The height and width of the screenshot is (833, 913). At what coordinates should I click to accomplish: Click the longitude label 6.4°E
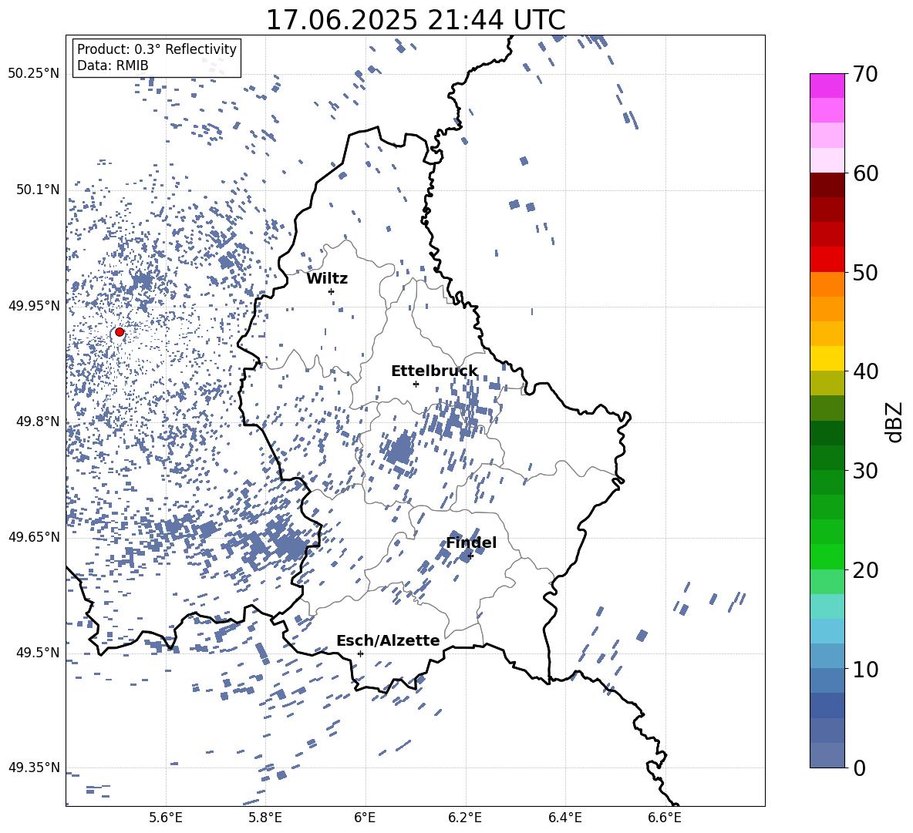click(564, 818)
